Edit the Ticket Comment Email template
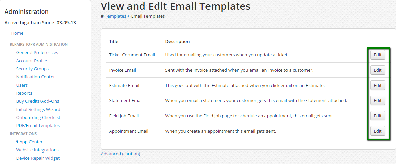Viewport: 396px width, 164px height. point(377,55)
